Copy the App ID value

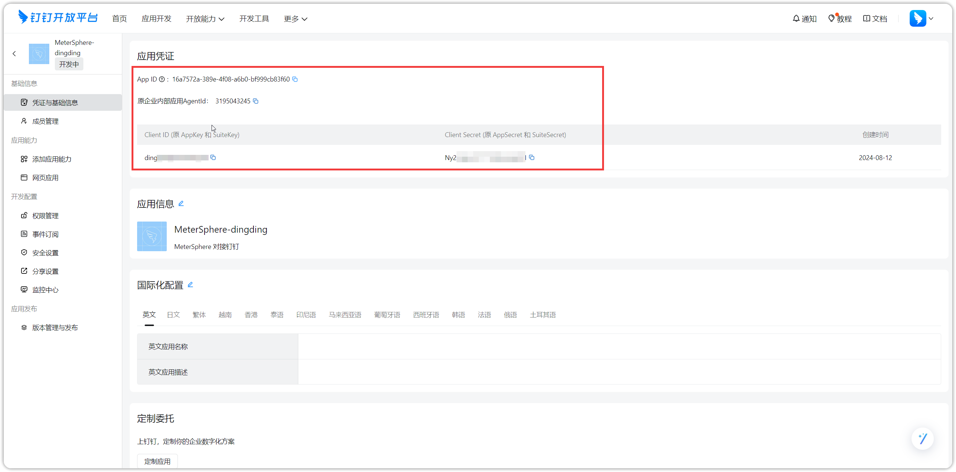click(295, 79)
